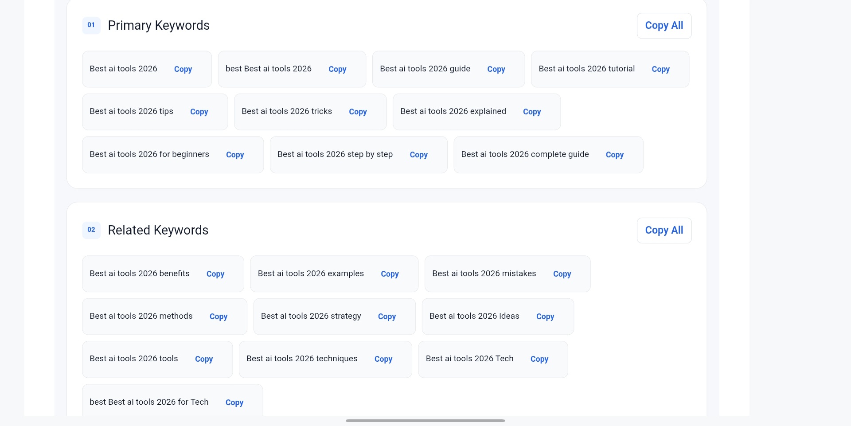Copy the '2026 methods' keyword
The height and width of the screenshot is (426, 851).
pyautogui.click(x=219, y=317)
